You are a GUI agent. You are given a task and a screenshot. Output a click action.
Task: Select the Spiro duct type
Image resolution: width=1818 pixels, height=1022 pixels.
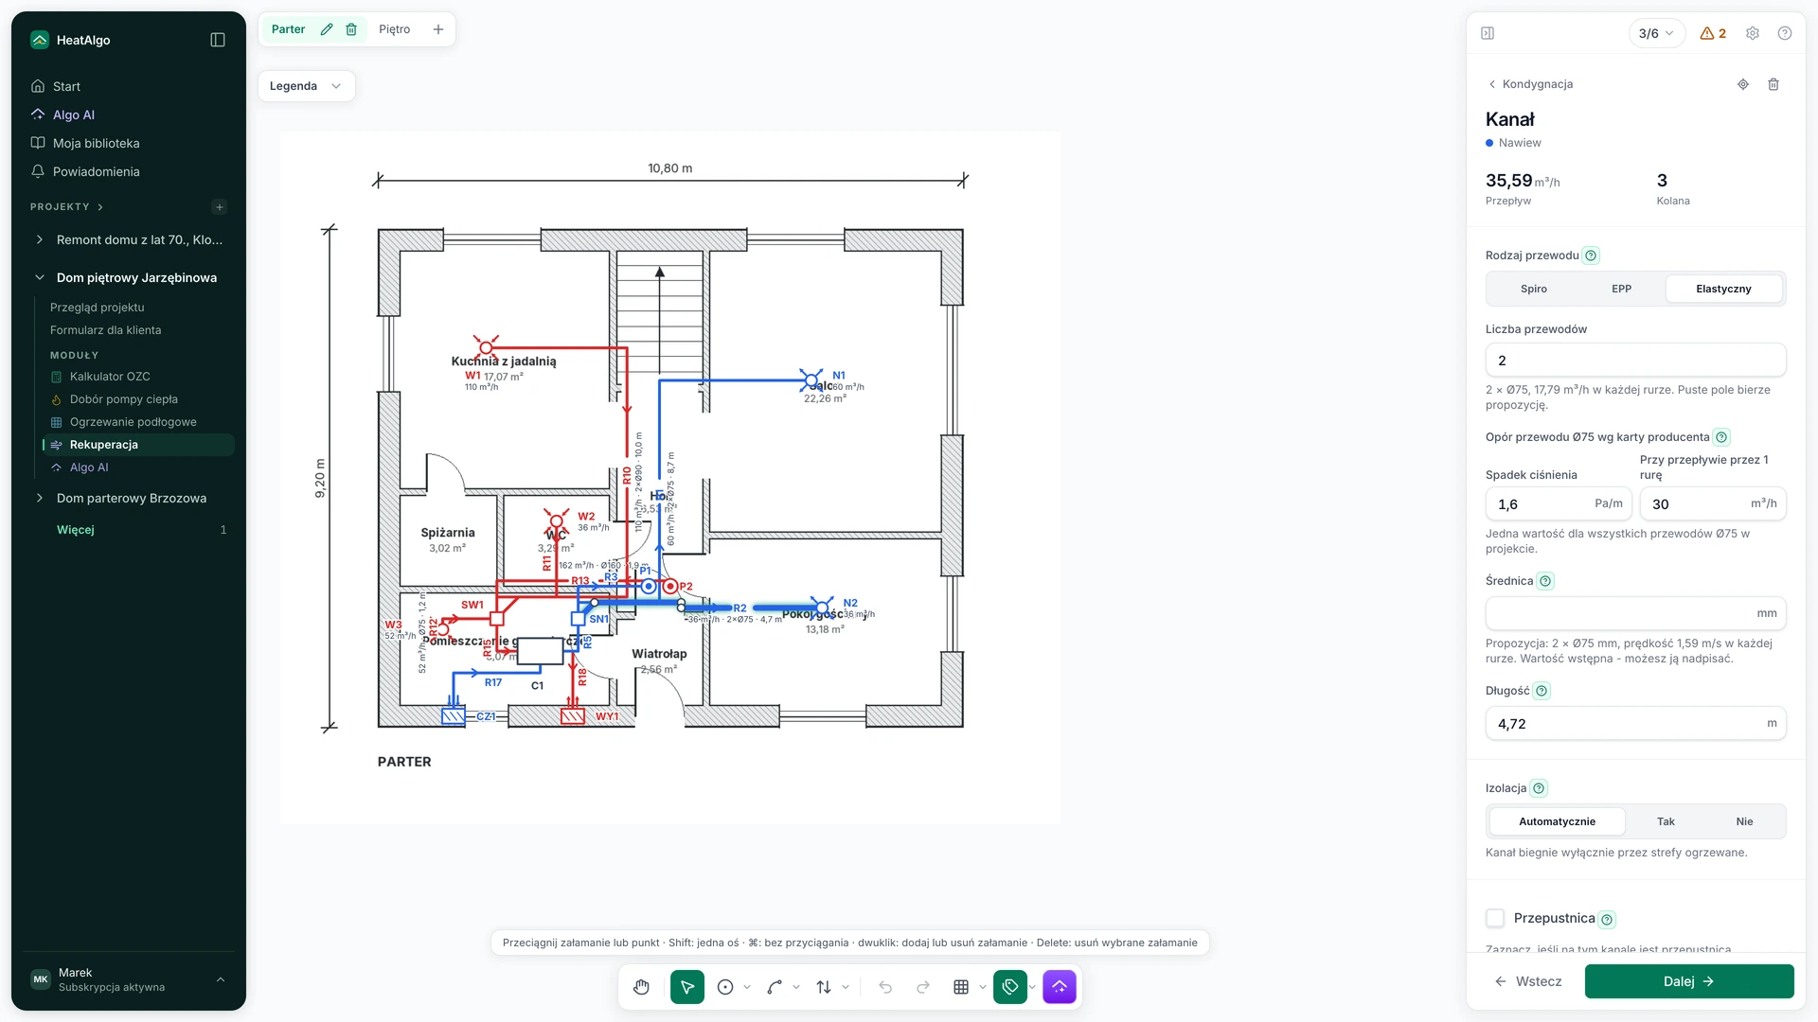(x=1534, y=289)
